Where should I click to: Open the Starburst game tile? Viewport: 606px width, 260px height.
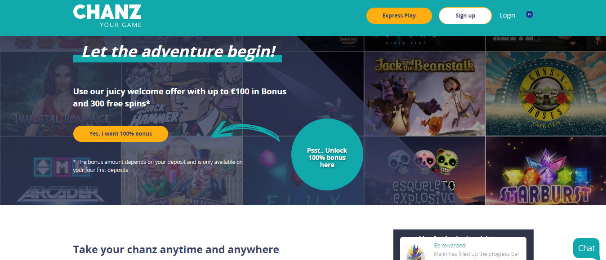pos(546,171)
